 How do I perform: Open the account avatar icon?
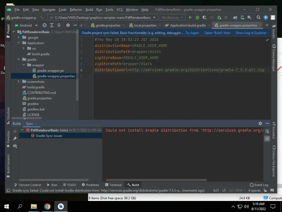(273, 17)
